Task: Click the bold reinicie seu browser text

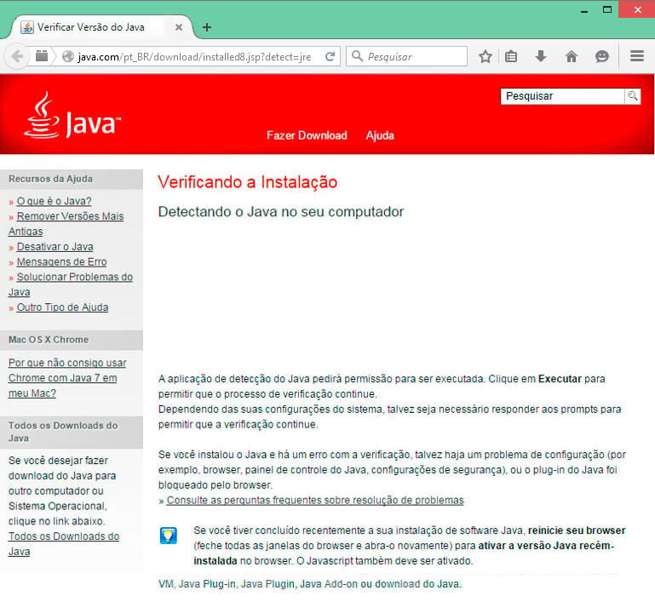Action: [577, 530]
